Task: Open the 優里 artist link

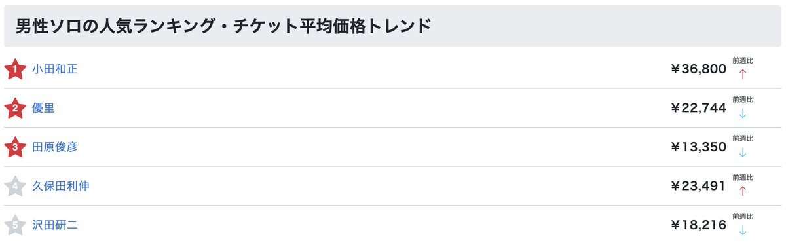Action: point(43,108)
